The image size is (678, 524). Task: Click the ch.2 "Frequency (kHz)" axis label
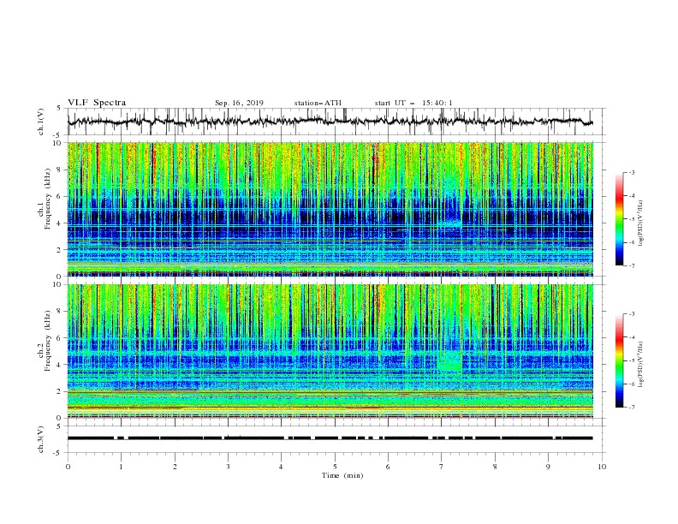coord(48,341)
